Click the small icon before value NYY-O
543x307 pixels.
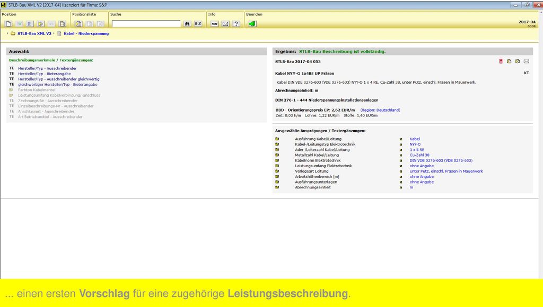(x=401, y=145)
